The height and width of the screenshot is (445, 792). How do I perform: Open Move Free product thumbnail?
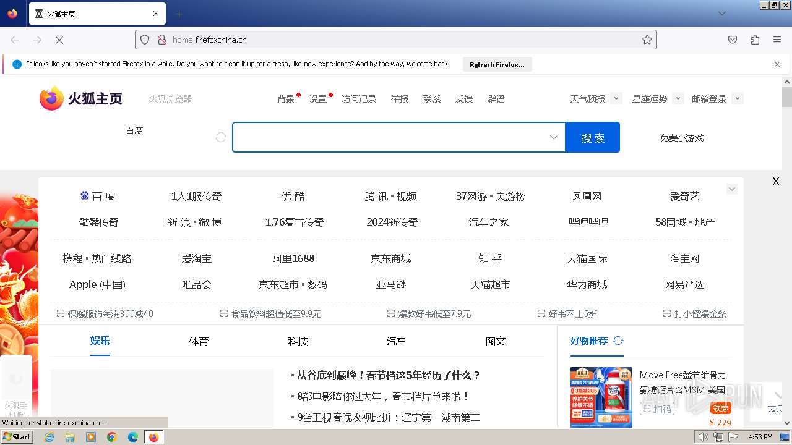[x=601, y=397]
